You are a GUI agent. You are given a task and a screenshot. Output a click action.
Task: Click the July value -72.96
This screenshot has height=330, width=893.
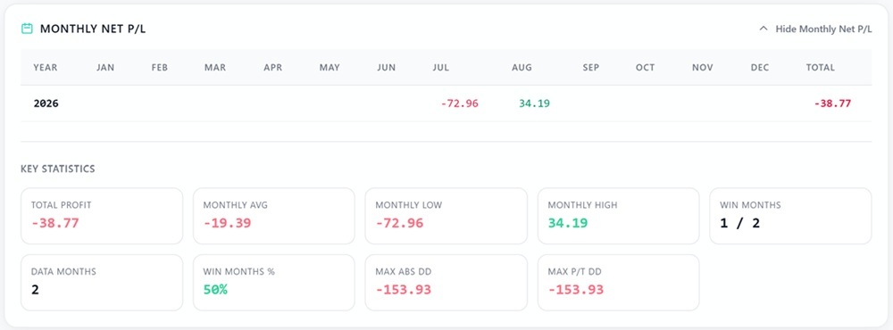(460, 103)
